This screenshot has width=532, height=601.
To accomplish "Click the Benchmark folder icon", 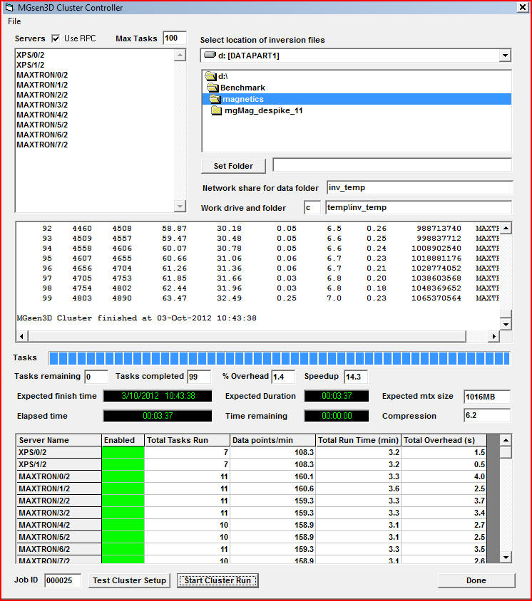I will [213, 88].
